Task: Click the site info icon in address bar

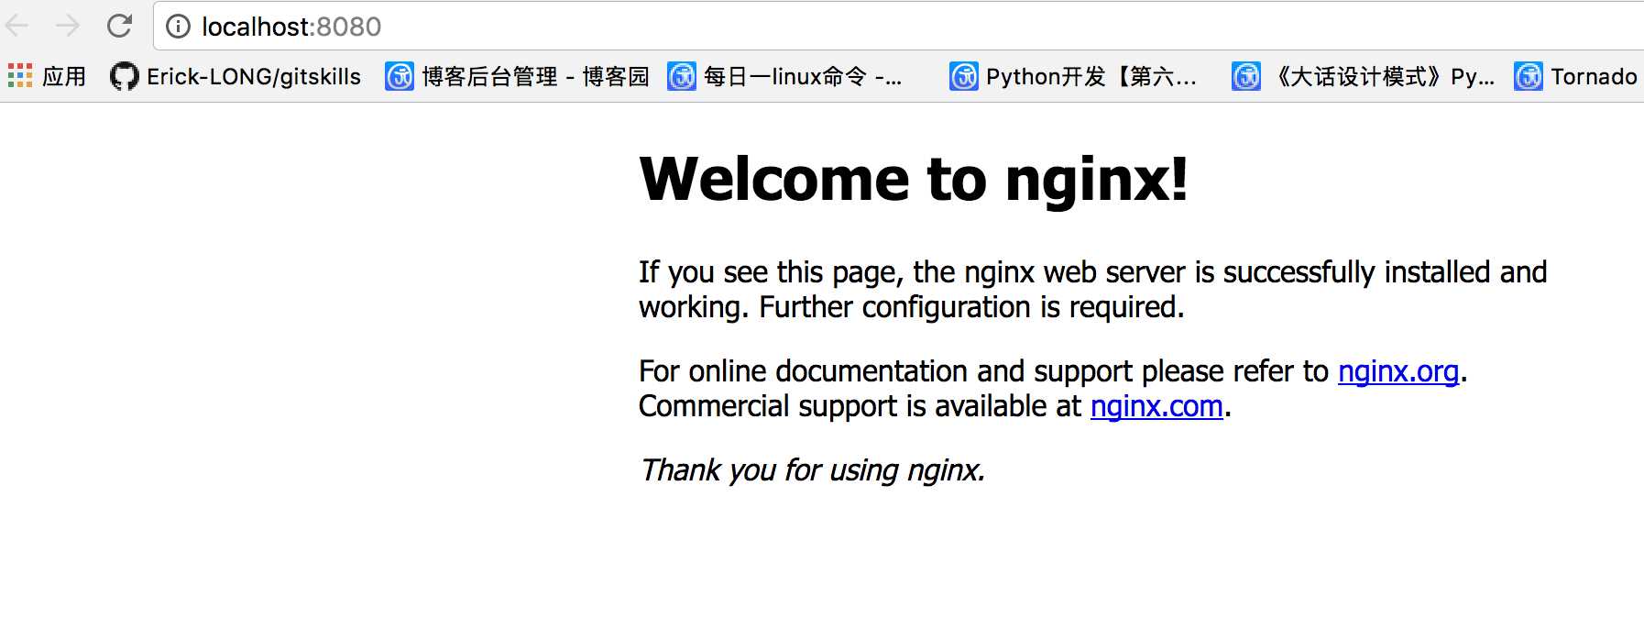Action: 178,27
